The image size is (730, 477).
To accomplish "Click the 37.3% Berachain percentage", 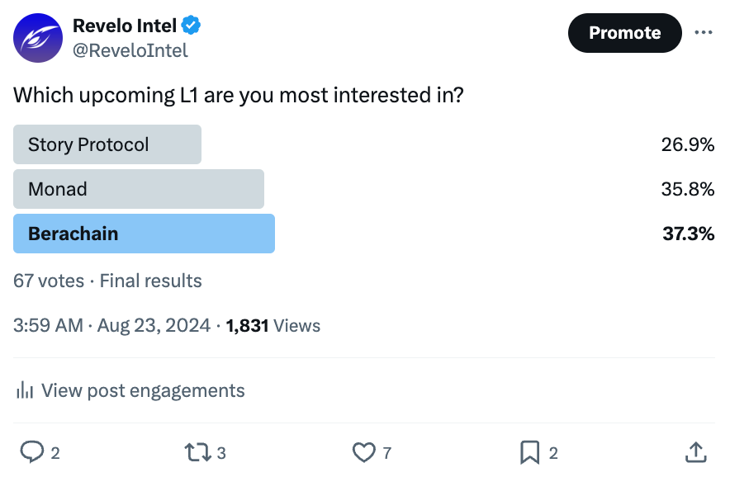I will click(x=689, y=234).
